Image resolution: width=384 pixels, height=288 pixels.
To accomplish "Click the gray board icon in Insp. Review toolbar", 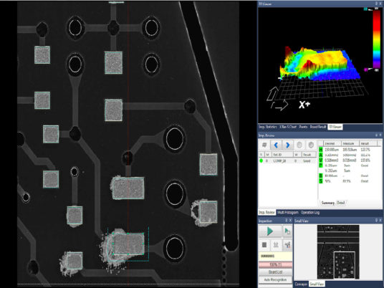I will tap(264, 145).
